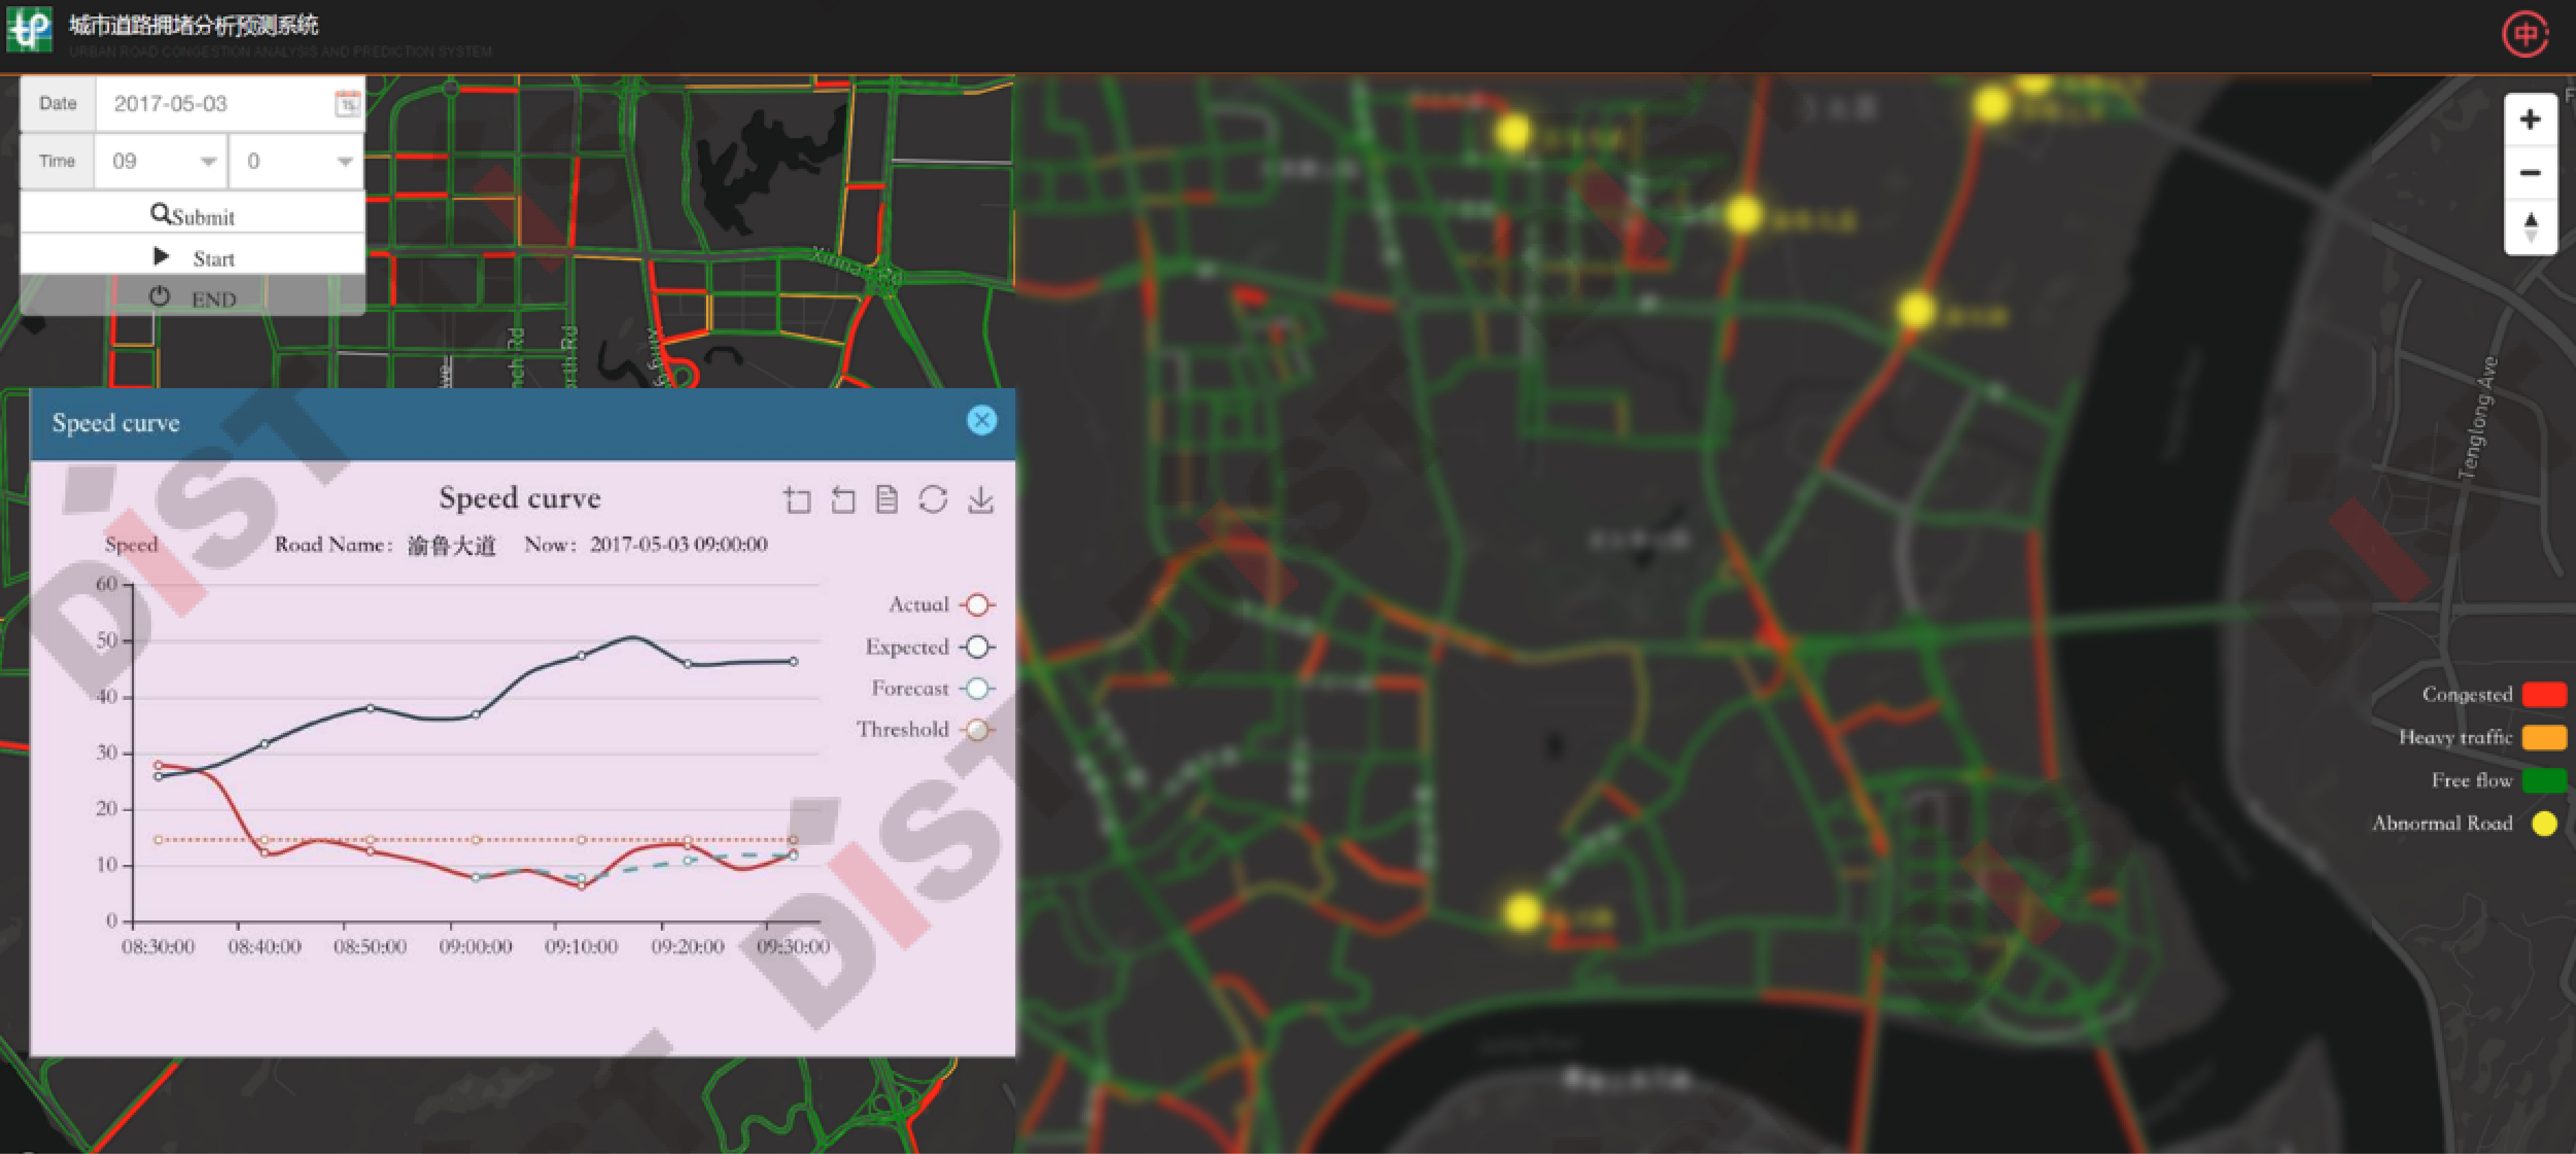Click the road name 渝鲁大道 text
Screen dimensions: 2576x1154
[x=451, y=545]
